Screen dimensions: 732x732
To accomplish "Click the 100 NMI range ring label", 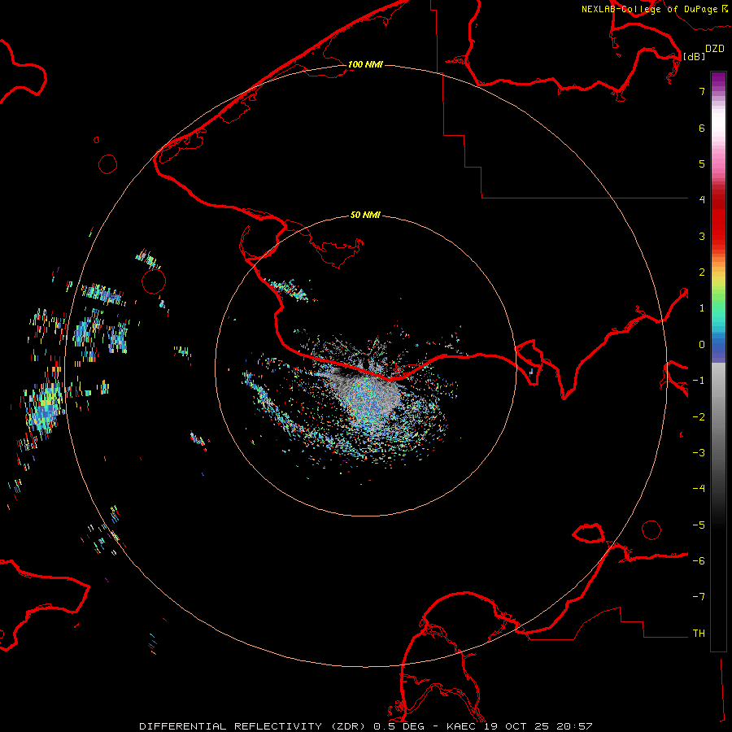I will (365, 64).
